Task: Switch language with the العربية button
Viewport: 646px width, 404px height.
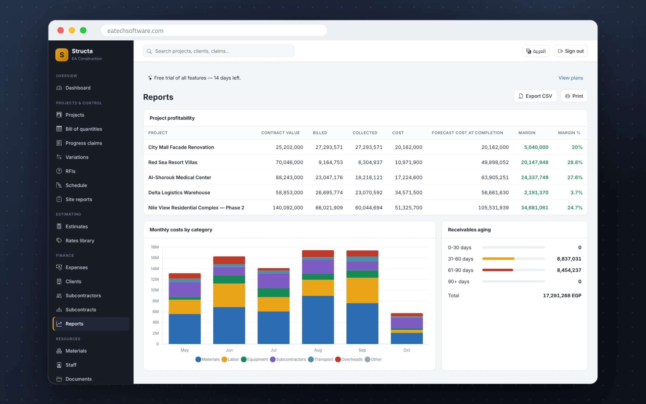Action: click(536, 51)
